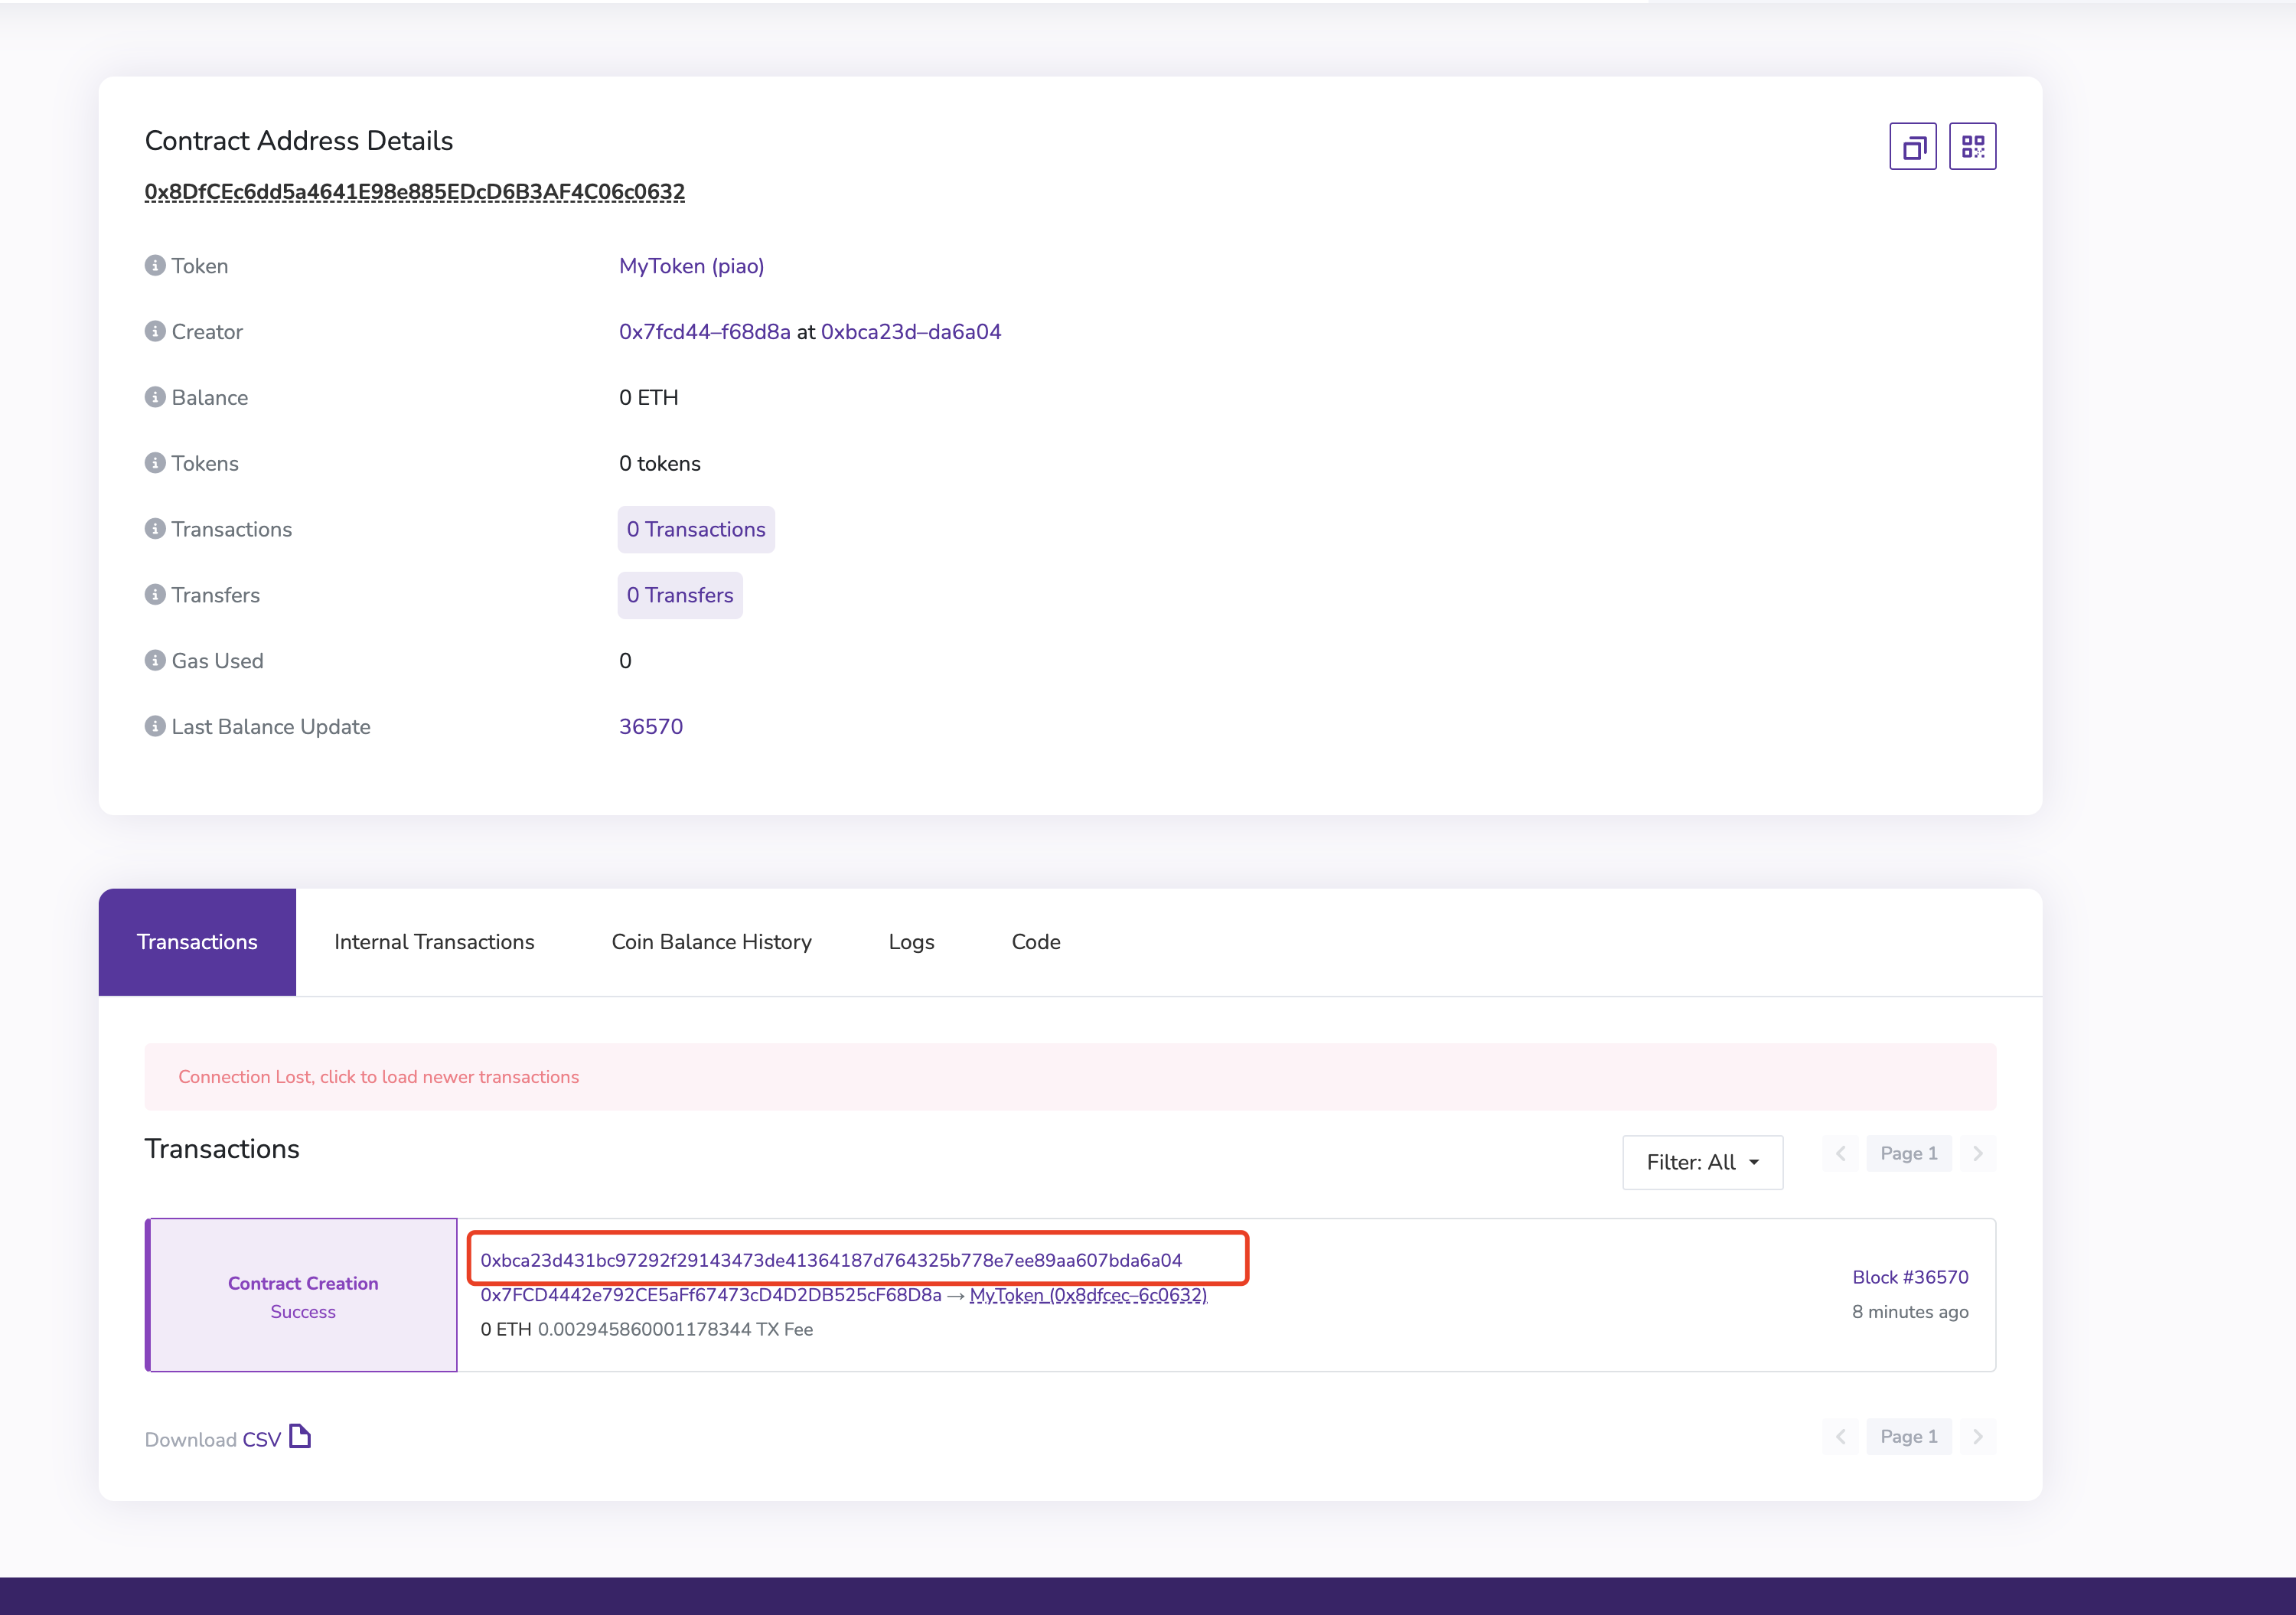The height and width of the screenshot is (1615, 2296).
Task: Click the copy address icon
Action: [x=1912, y=147]
